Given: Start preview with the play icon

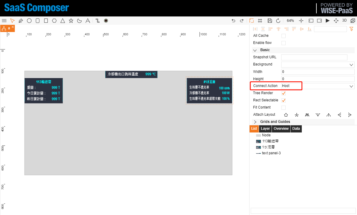Looking at the screenshot, I should click(328, 21).
